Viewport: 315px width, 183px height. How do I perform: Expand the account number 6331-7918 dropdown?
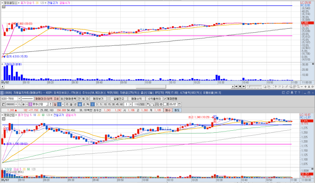[x=19, y=98]
